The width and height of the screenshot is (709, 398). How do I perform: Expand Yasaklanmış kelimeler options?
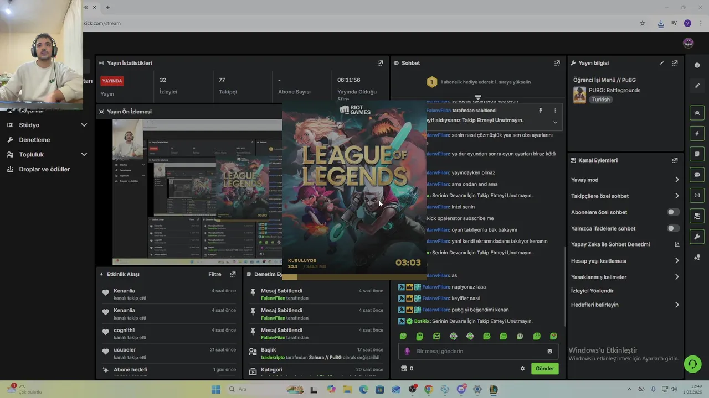(677, 277)
